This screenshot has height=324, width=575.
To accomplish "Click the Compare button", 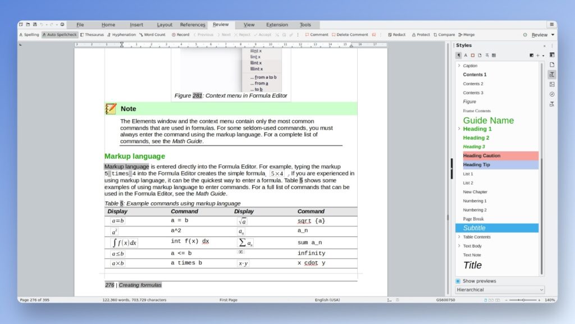I will (x=444, y=35).
